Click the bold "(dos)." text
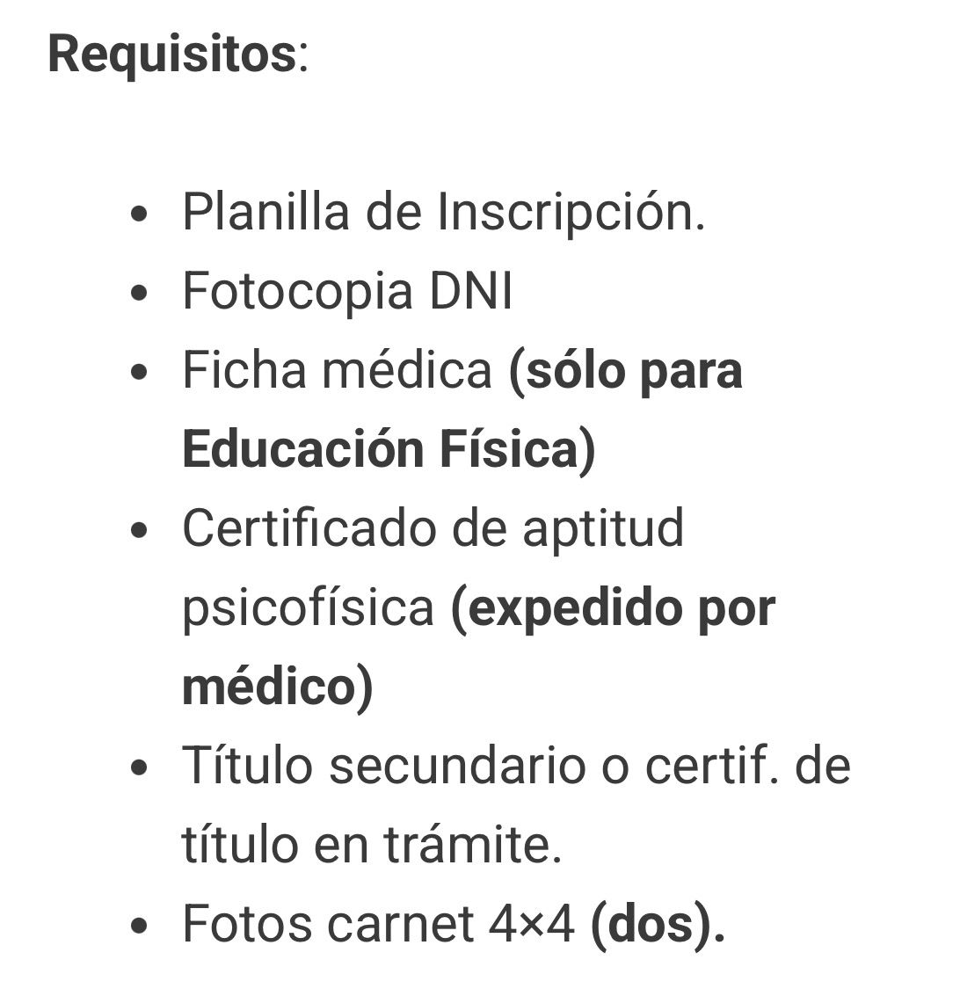Screen dimensions: 960x996 [658, 924]
